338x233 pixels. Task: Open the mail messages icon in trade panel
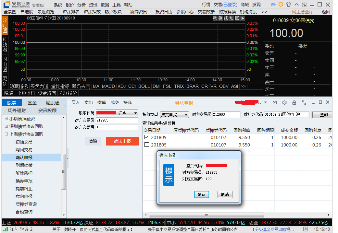coord(275,103)
